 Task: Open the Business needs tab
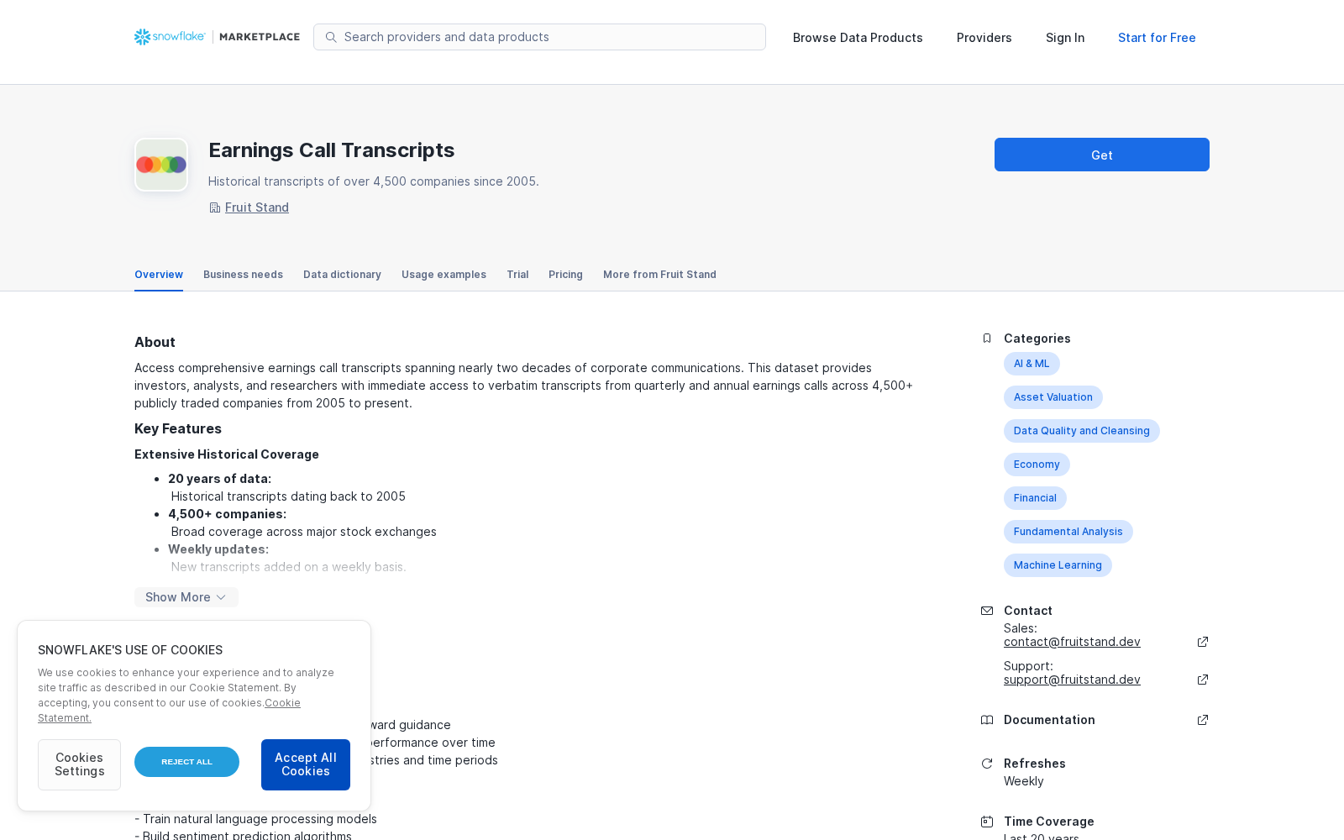coord(243,275)
